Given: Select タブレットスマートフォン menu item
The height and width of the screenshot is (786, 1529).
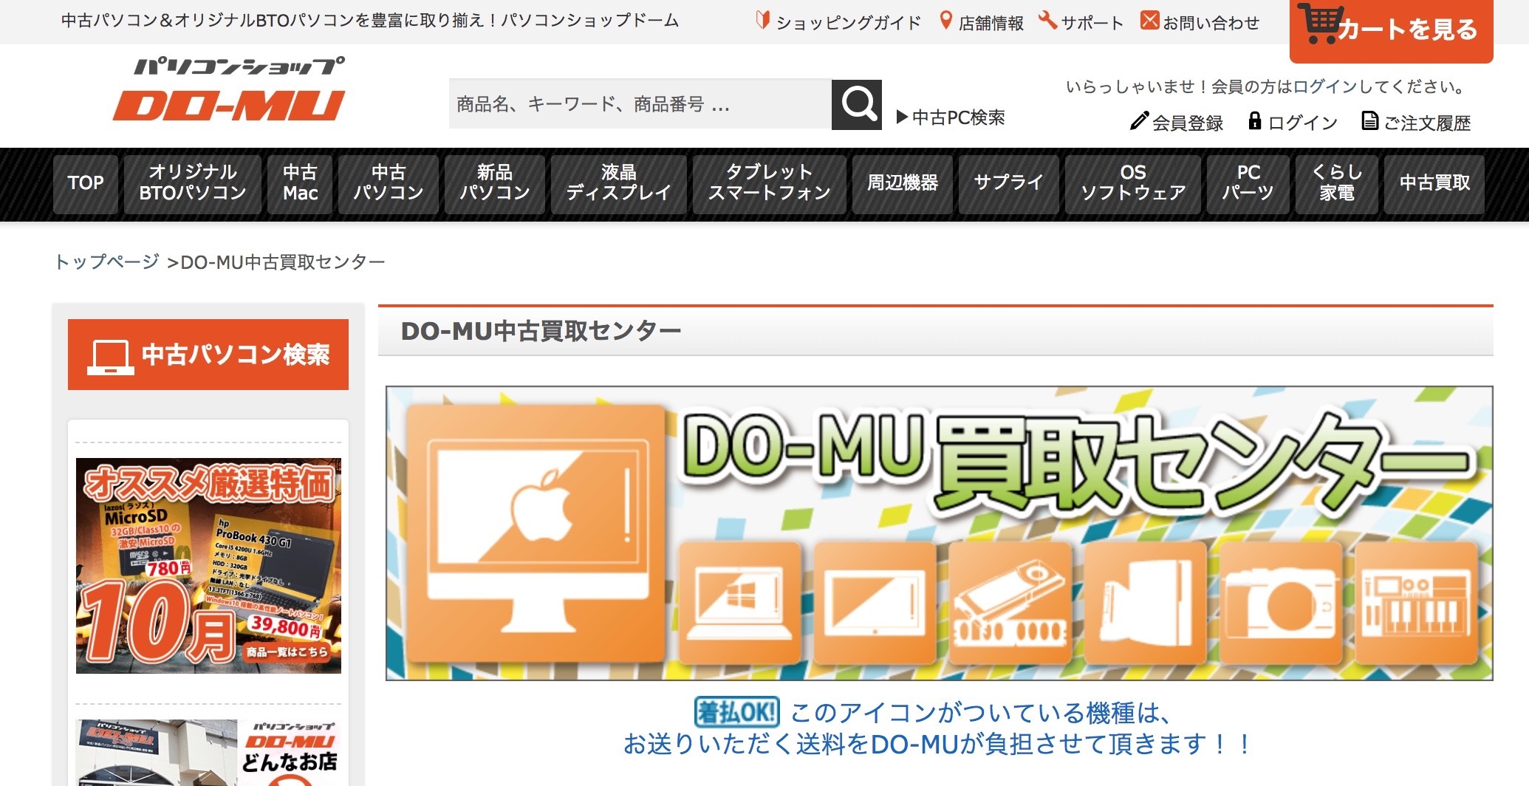Looking at the screenshot, I should coord(770,183).
